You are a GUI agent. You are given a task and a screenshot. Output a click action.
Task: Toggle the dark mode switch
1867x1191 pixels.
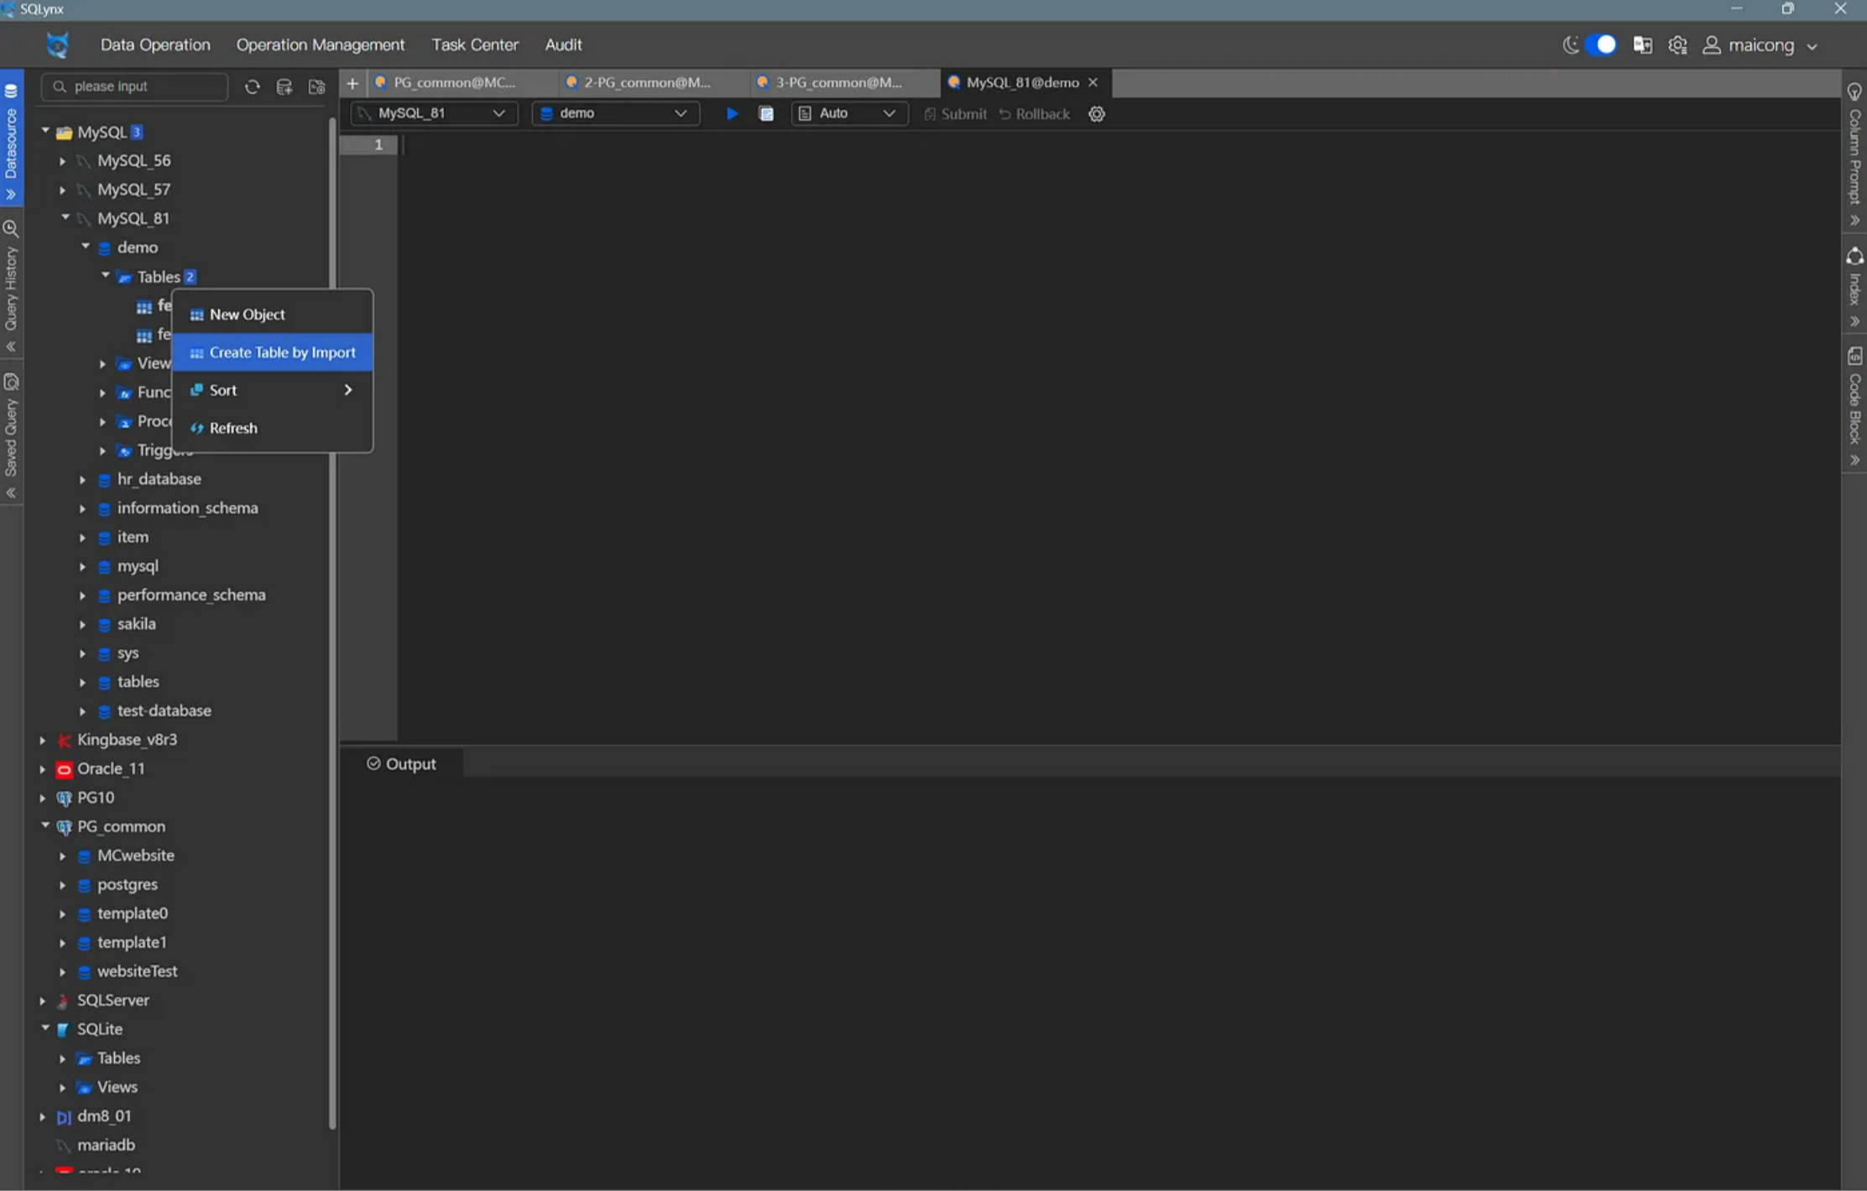point(1601,44)
